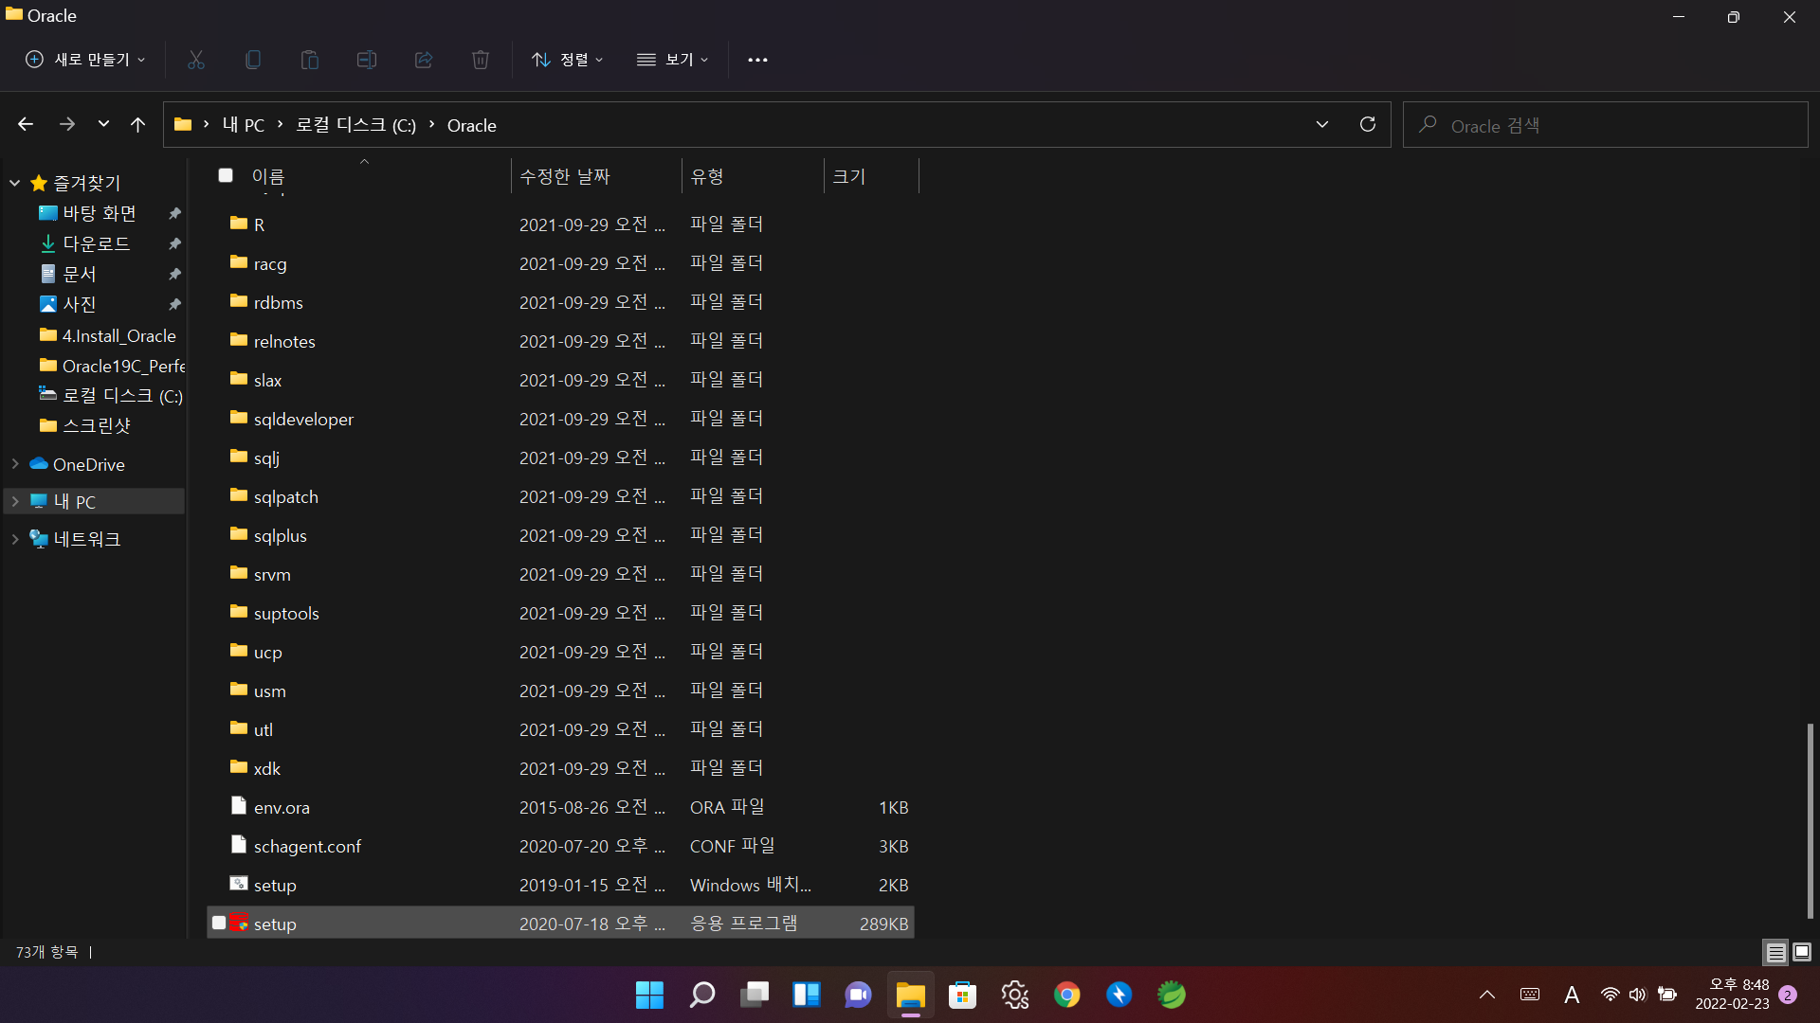Click the Paste clipboard icon
The width and height of the screenshot is (1820, 1023).
(310, 60)
